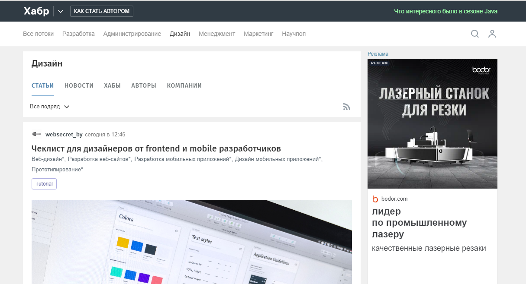Select the Разработка flow
The image size is (526, 284).
coord(78,34)
